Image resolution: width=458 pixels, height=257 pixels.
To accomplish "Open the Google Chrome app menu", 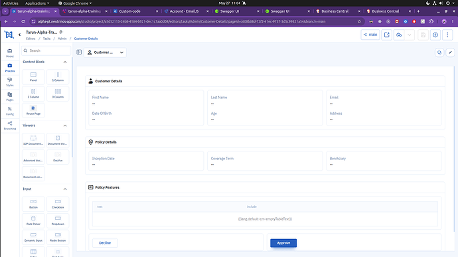I will 75,3.
